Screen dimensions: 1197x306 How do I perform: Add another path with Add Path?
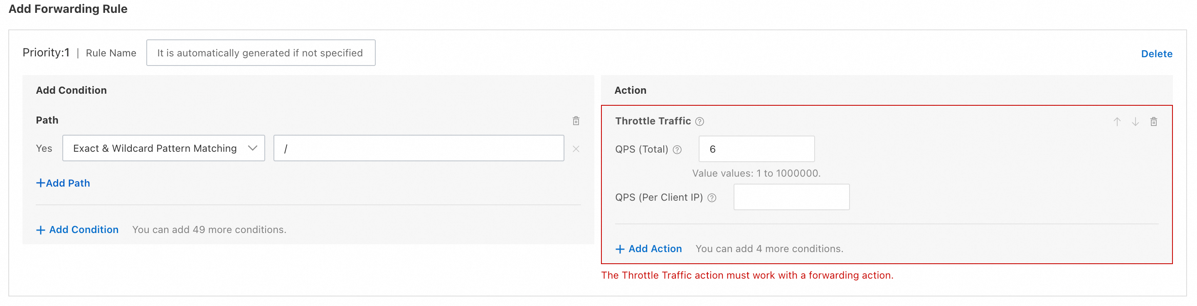[x=63, y=183]
